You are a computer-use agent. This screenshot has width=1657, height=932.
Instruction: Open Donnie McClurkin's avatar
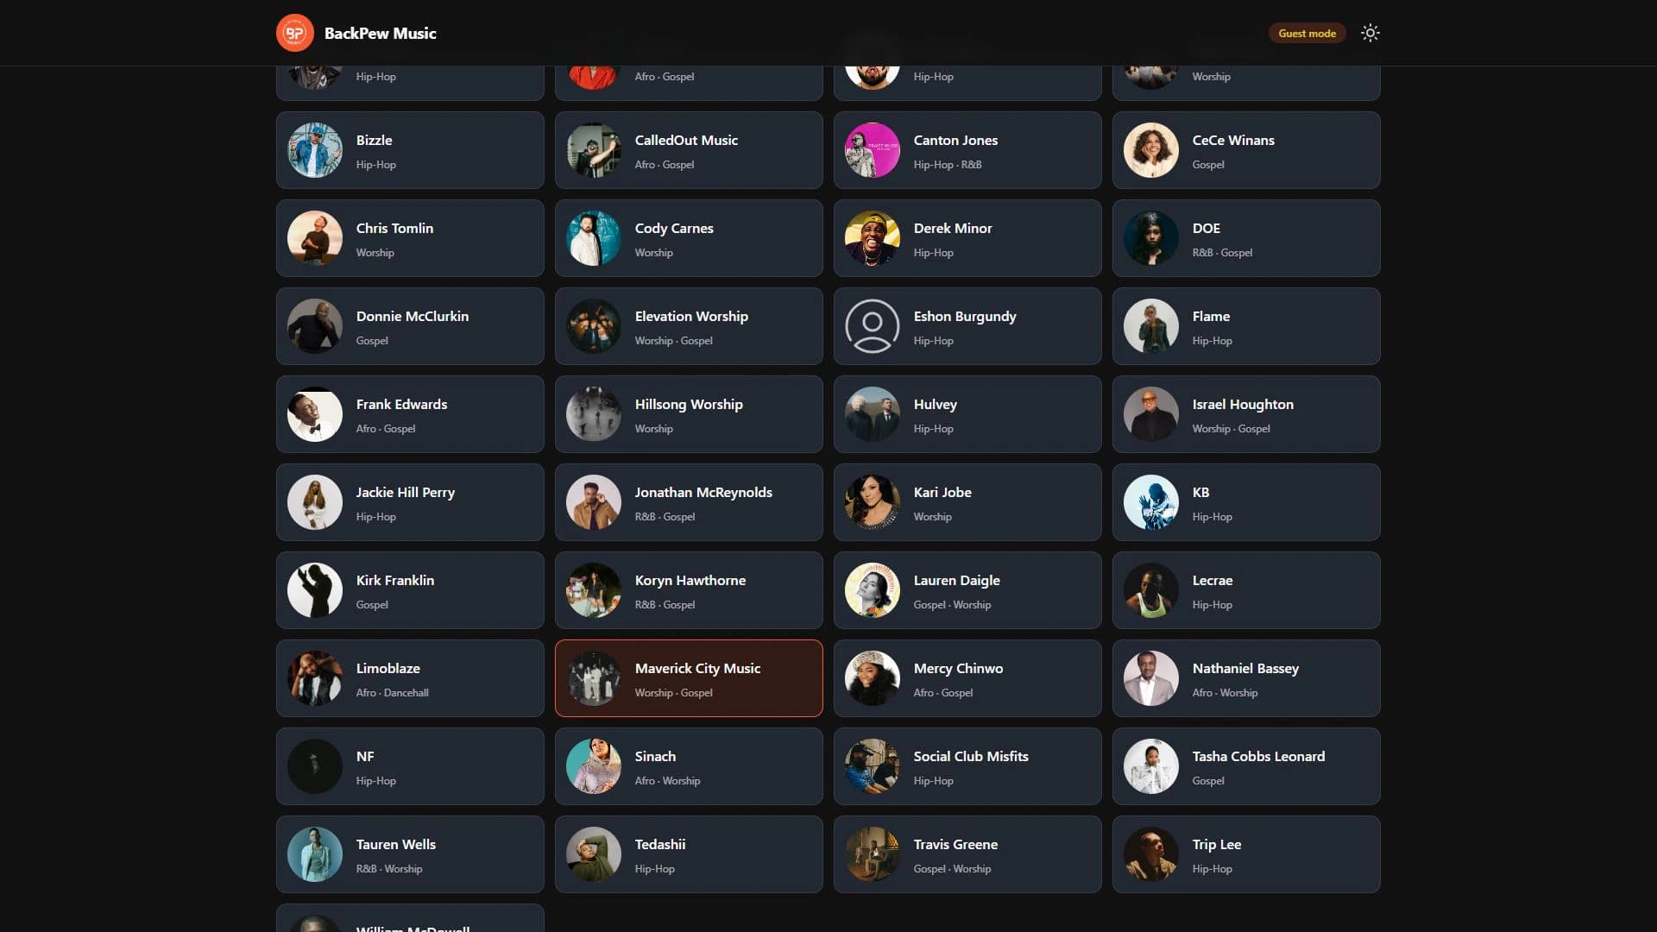tap(315, 326)
